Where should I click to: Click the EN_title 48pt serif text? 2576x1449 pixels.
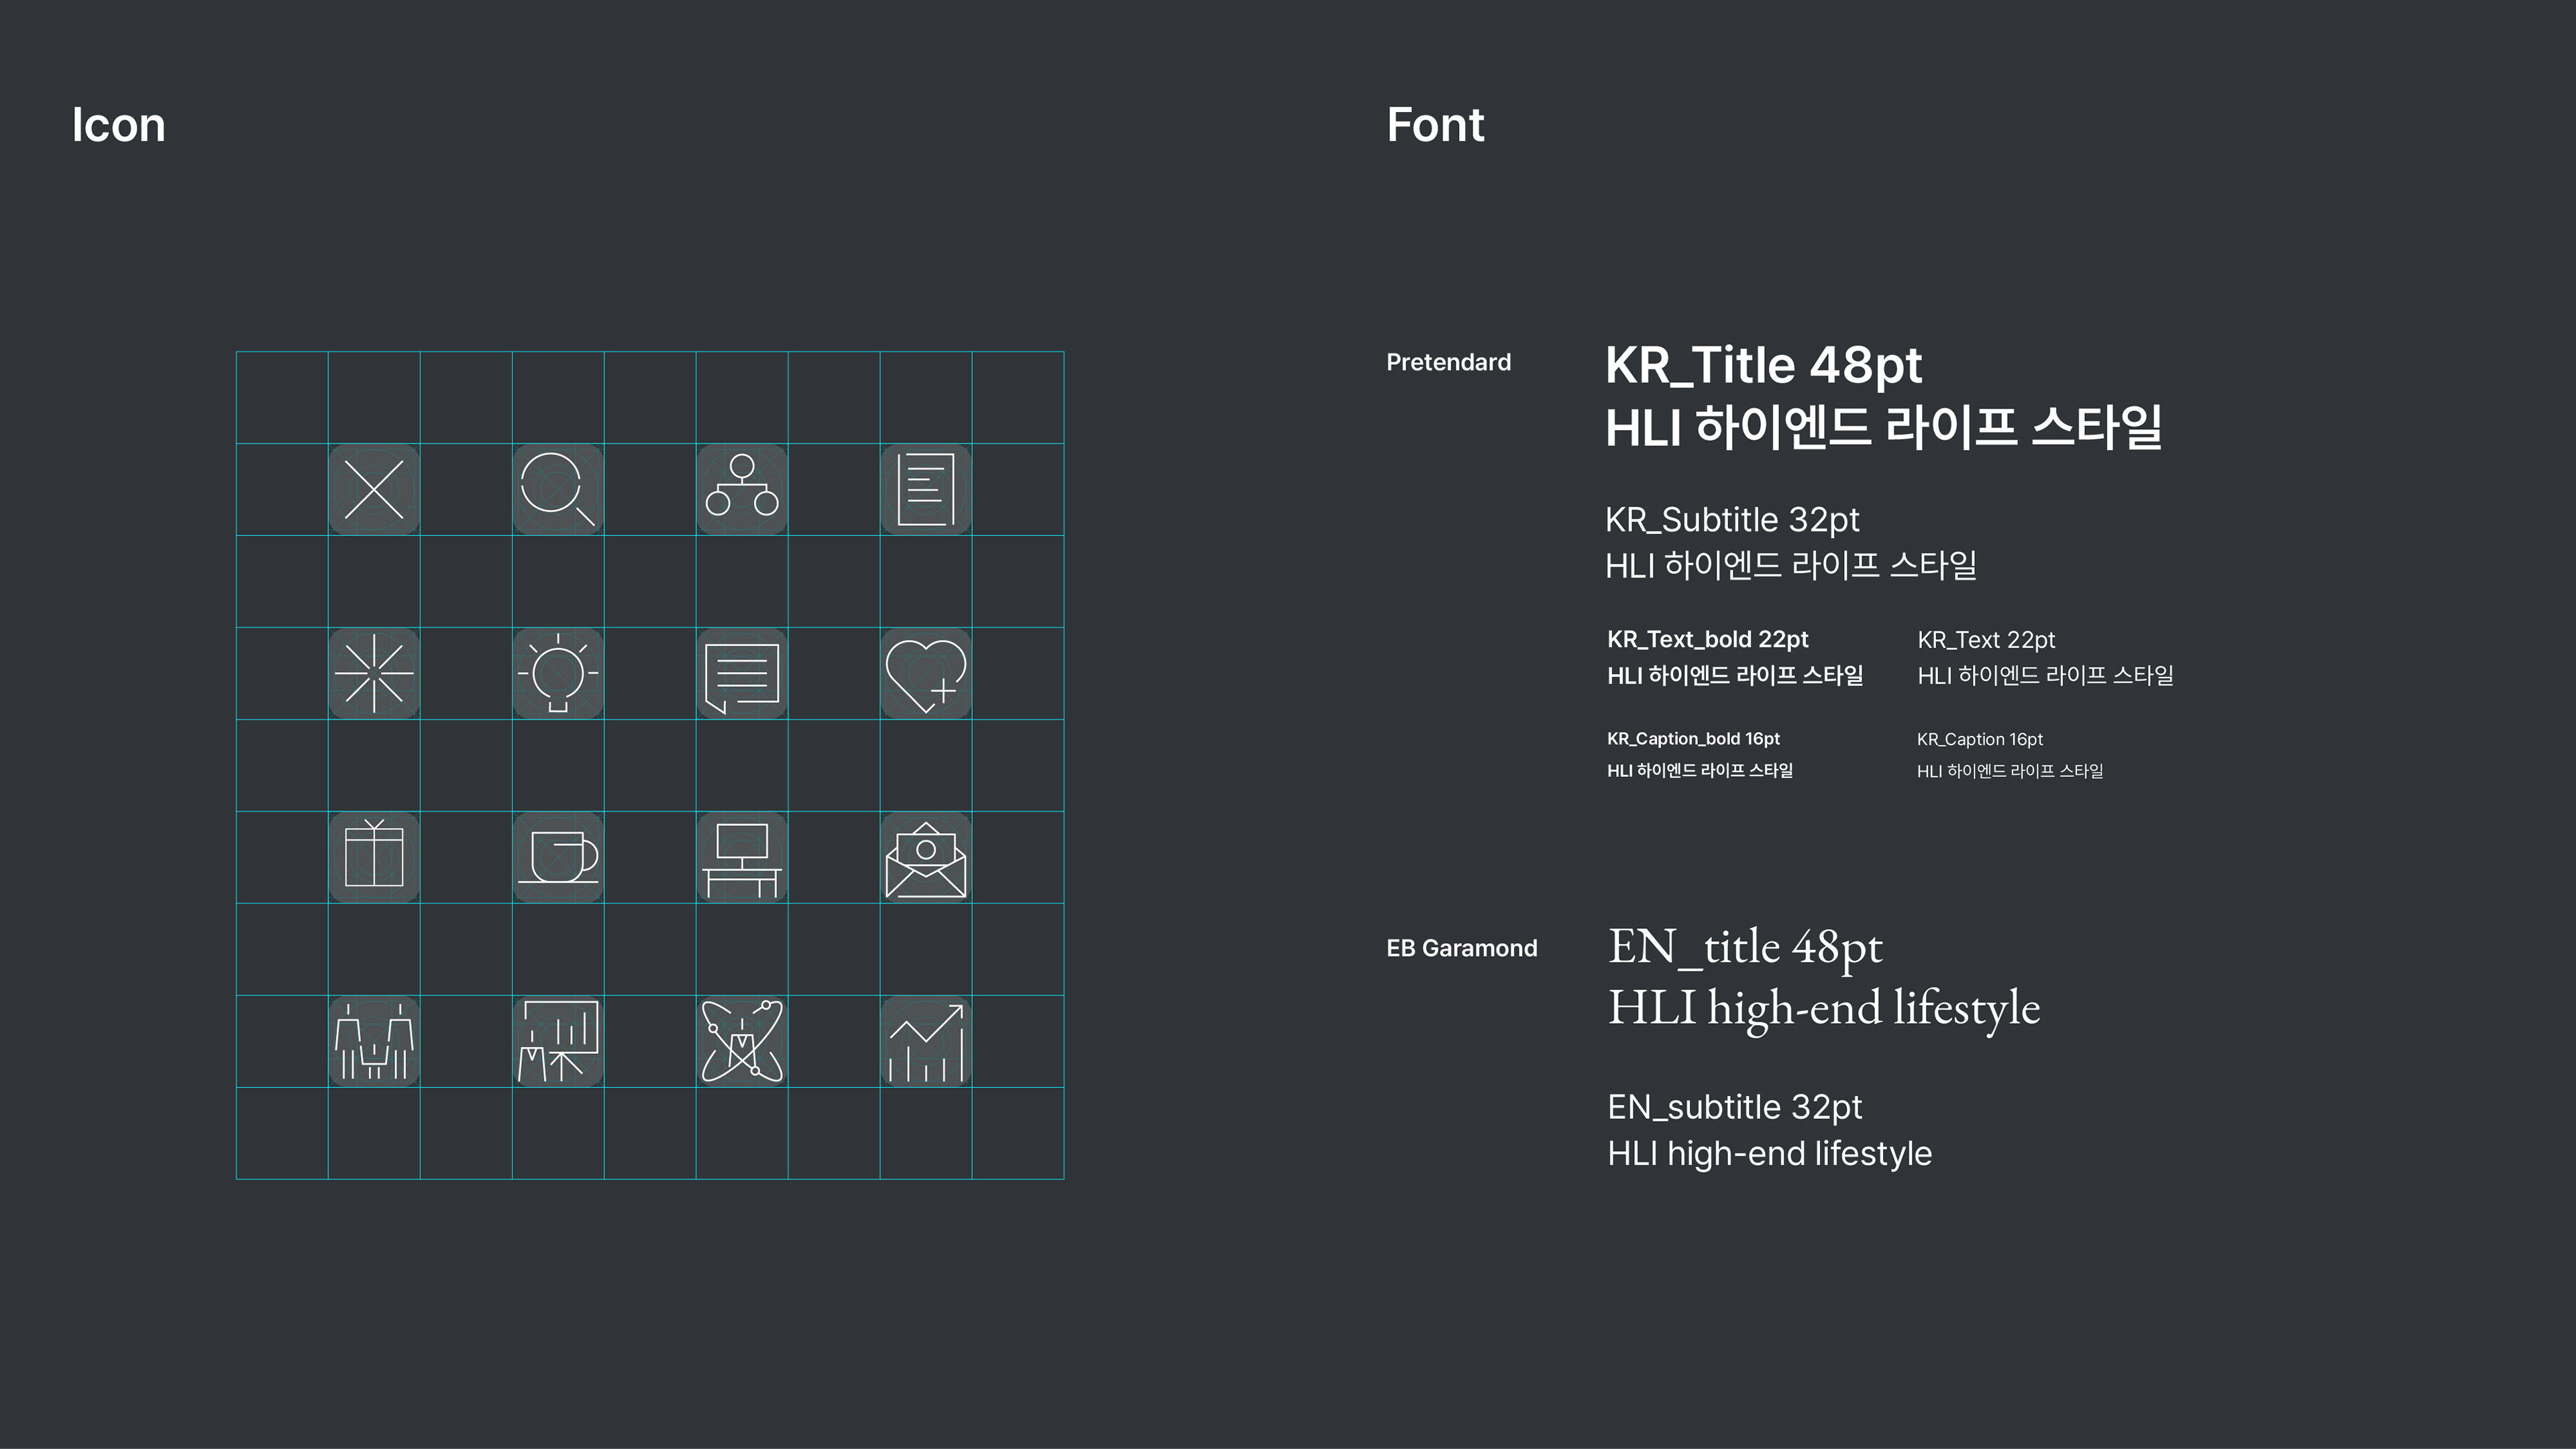click(1744, 946)
